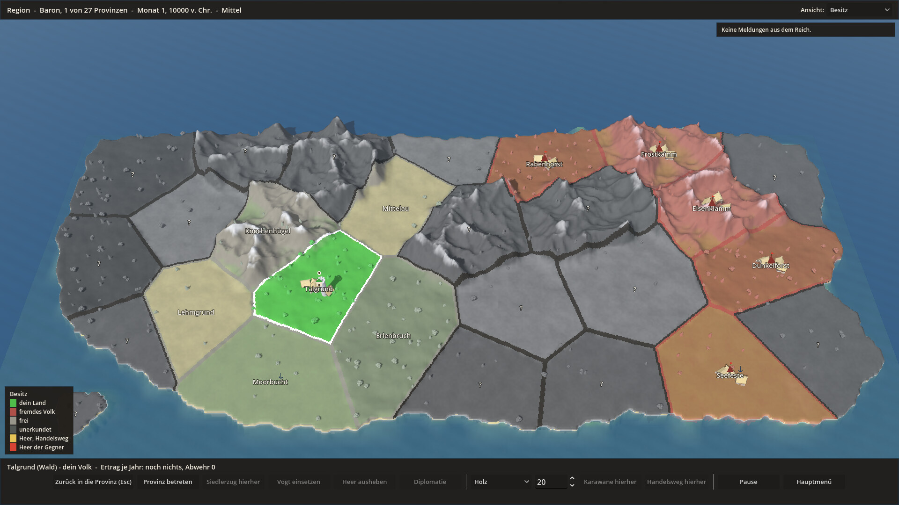Click the unexplored small island in the southwest

[x=89, y=411]
